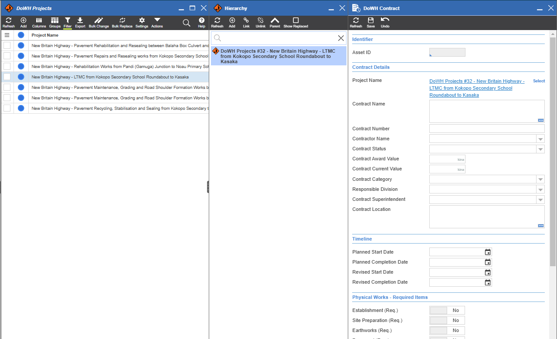The image size is (557, 339).
Task: Click the Select link beside Project Name
Action: (x=539, y=81)
